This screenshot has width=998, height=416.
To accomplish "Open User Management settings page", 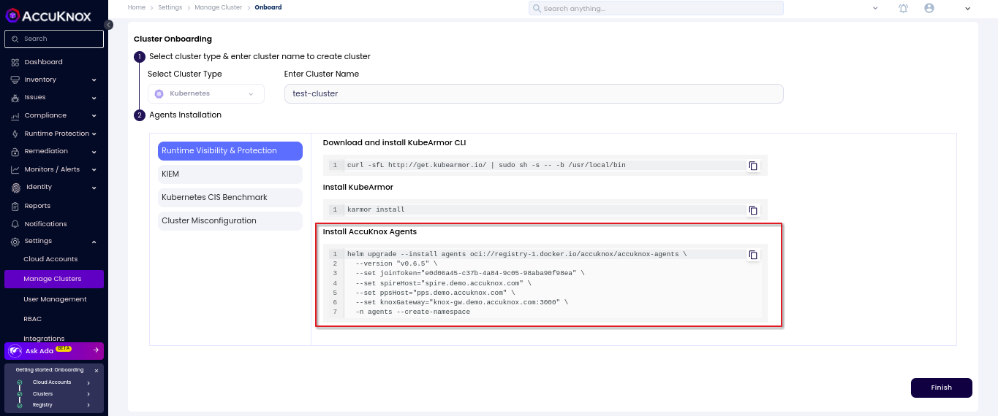I will point(55,299).
